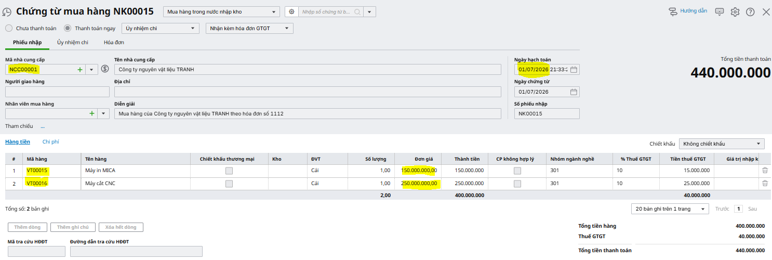The width and height of the screenshot is (772, 260).
Task: Click the Xóa hết dòng button
Action: coord(121,227)
